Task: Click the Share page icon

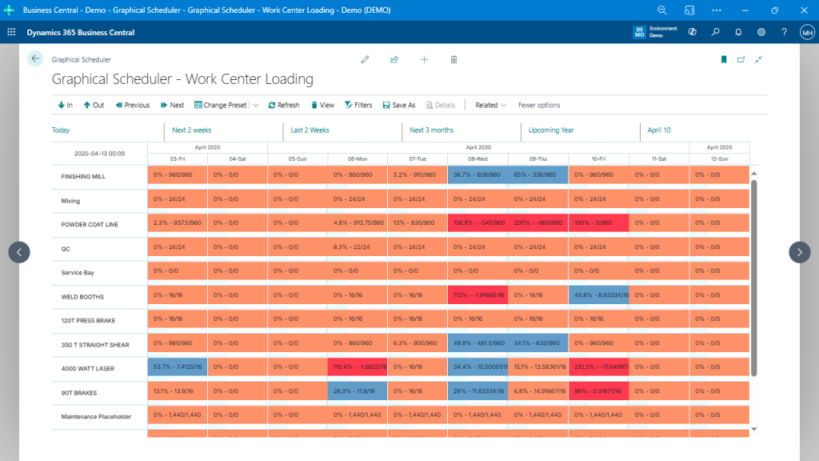Action: (394, 59)
